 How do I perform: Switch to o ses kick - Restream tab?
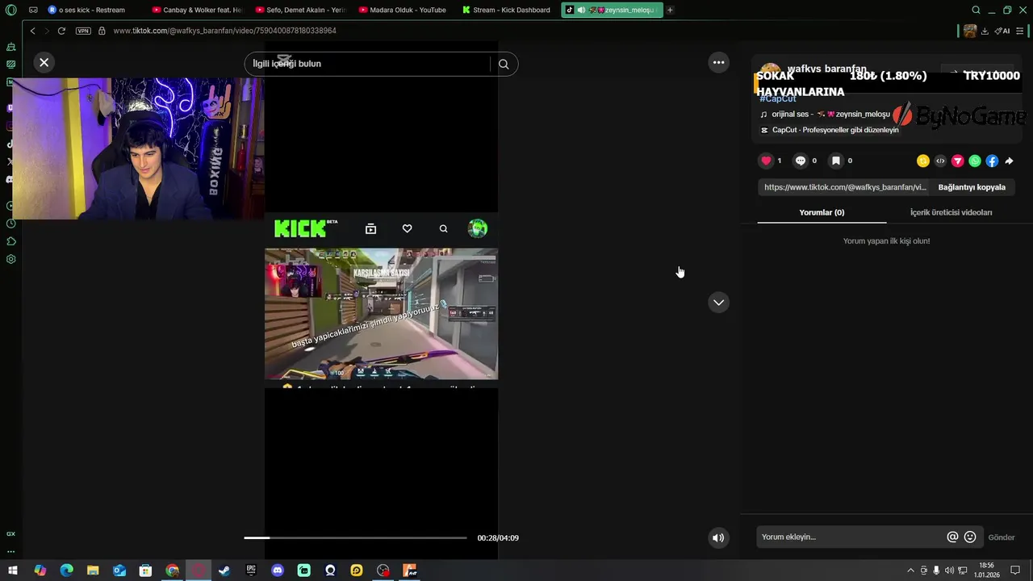point(91,10)
